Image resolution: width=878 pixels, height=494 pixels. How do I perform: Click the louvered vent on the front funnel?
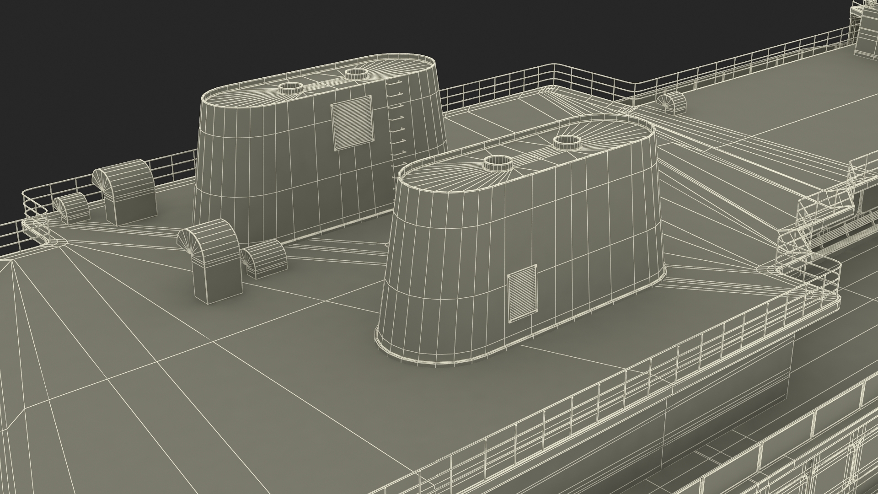[x=522, y=293]
